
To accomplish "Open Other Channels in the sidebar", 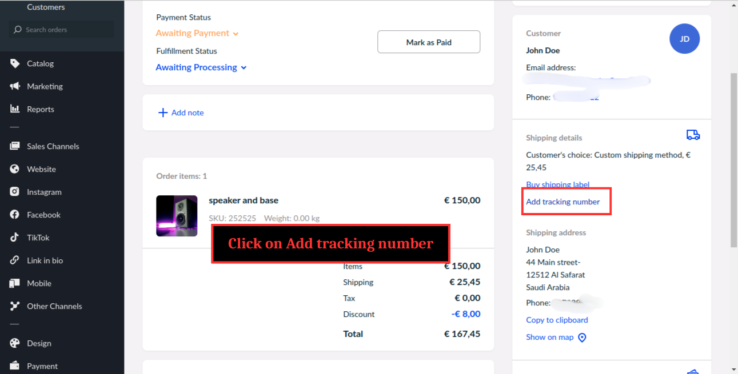I will tap(54, 306).
